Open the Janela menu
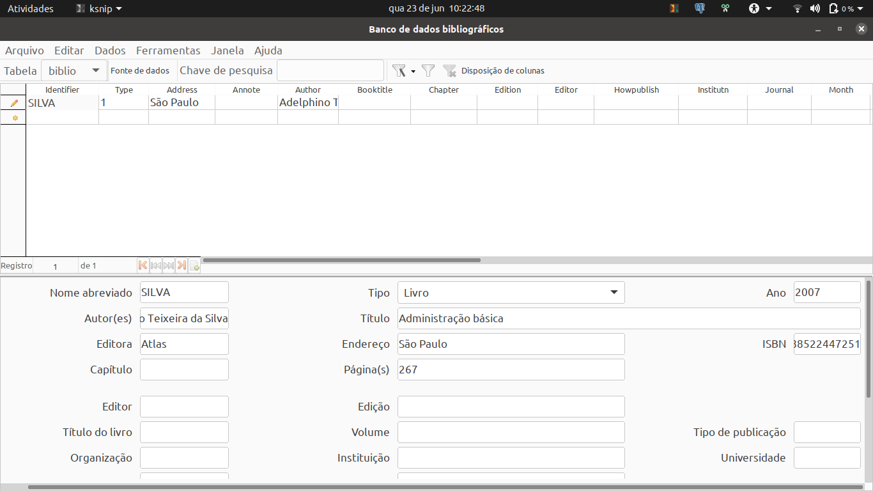Image resolution: width=873 pixels, height=491 pixels. pyautogui.click(x=228, y=51)
